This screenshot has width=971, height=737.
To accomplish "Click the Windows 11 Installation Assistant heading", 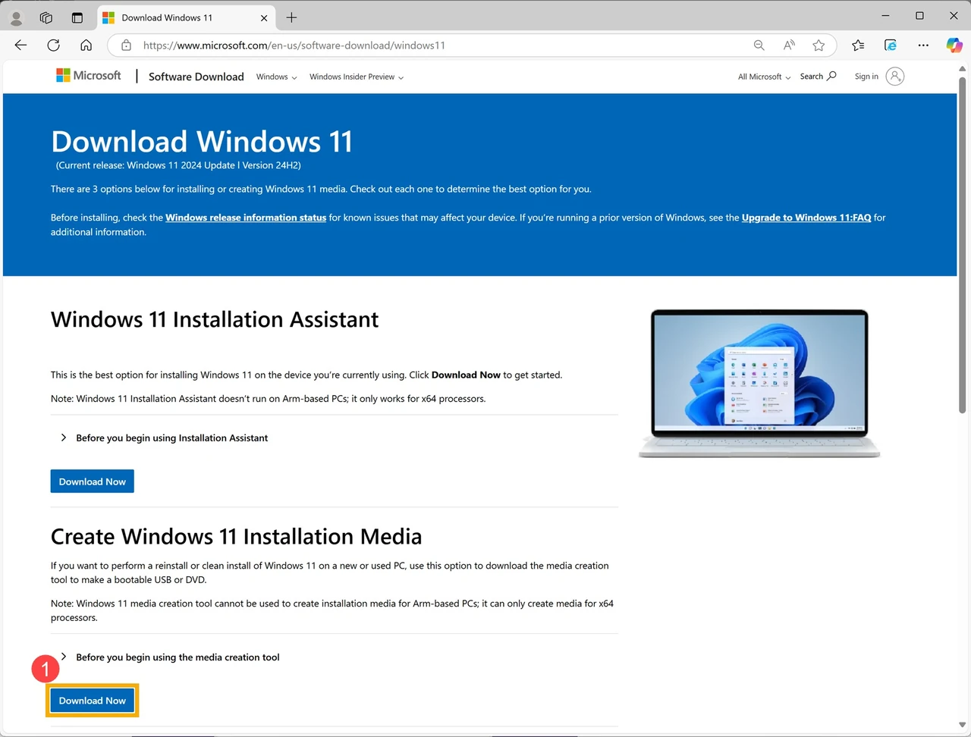I will pyautogui.click(x=215, y=320).
